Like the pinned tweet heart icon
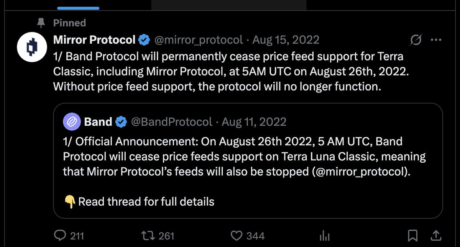Image resolution: width=460 pixels, height=247 pixels. point(238,235)
